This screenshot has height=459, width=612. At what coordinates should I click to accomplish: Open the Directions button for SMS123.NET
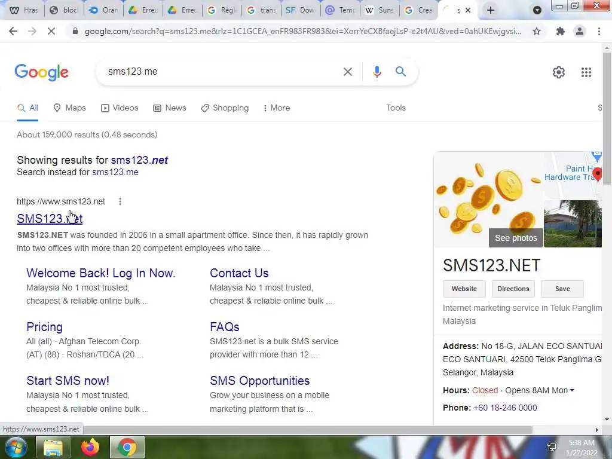click(513, 289)
